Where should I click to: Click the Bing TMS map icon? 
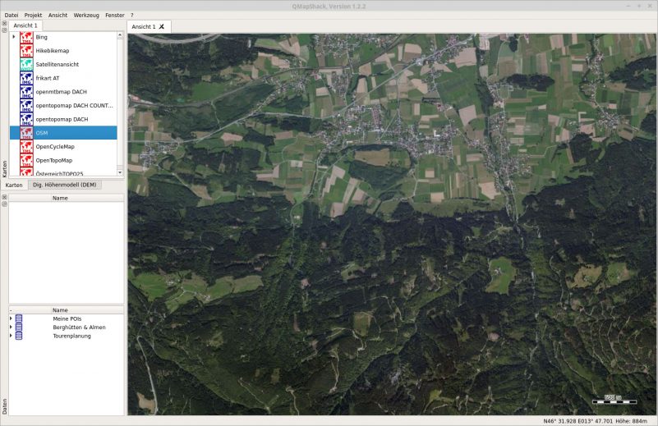pyautogui.click(x=26, y=38)
